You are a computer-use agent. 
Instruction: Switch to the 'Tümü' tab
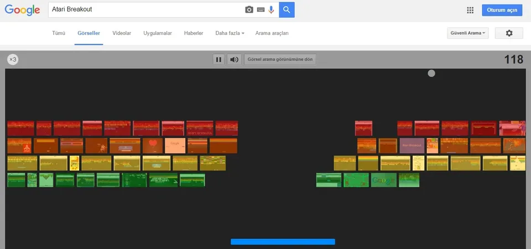[x=59, y=33]
